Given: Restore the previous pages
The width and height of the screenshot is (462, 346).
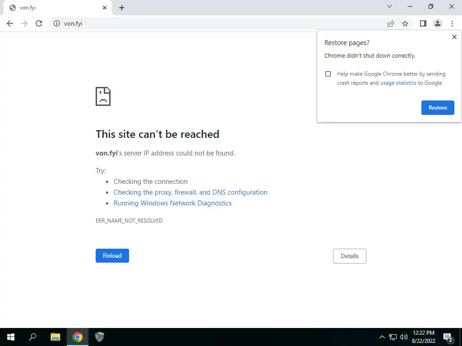Looking at the screenshot, I should [438, 108].
